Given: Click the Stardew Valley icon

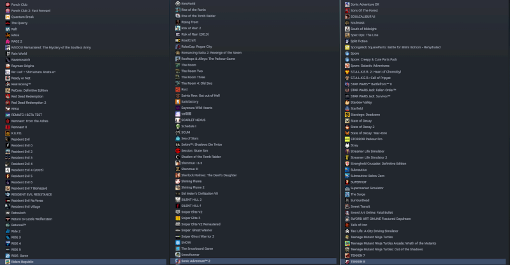Looking at the screenshot, I should pyautogui.click(x=347, y=102).
